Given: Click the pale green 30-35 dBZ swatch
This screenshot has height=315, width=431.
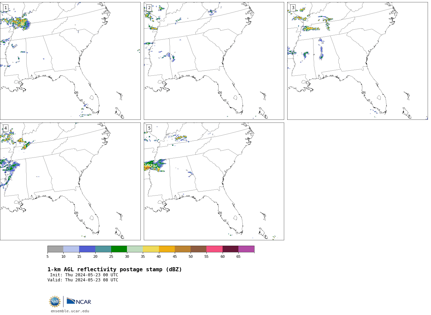Looking at the screenshot, I should [x=135, y=249].
